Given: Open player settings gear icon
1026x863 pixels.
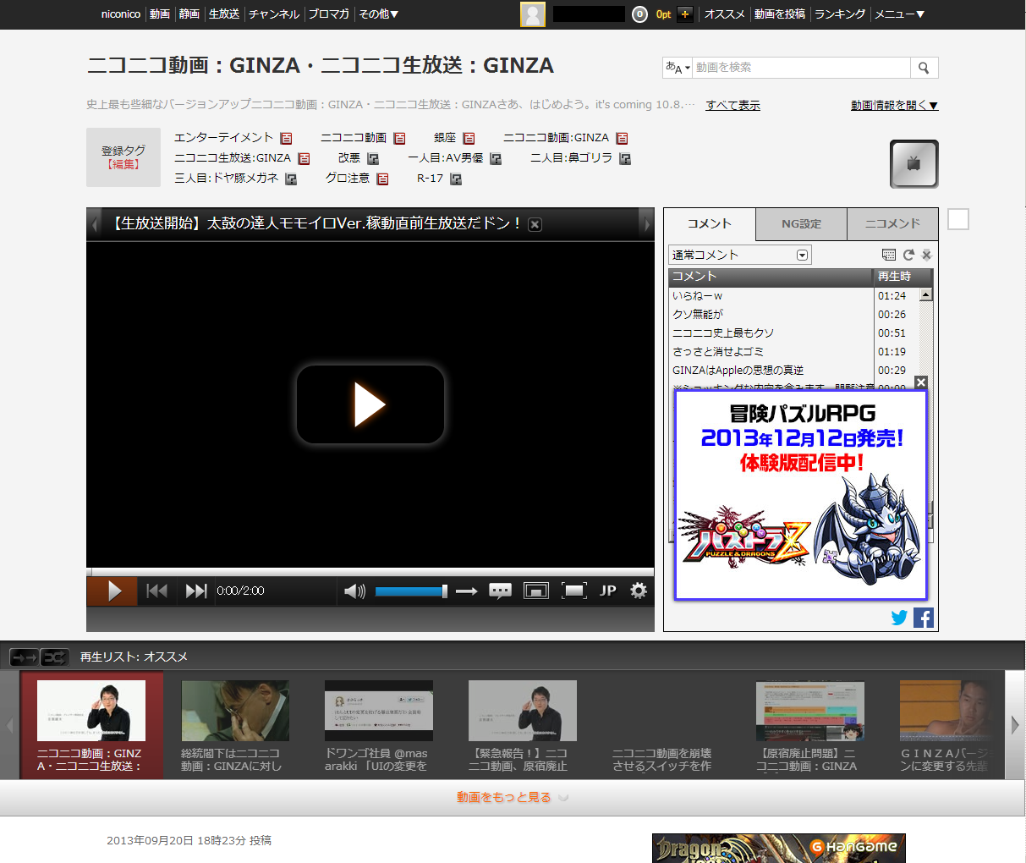Looking at the screenshot, I should click(639, 591).
